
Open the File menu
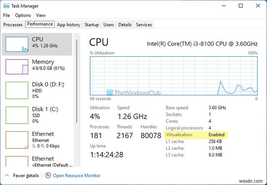pyautogui.click(x=6, y=15)
